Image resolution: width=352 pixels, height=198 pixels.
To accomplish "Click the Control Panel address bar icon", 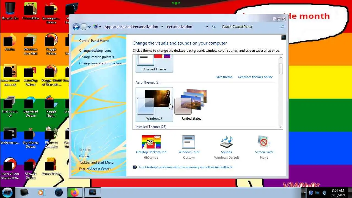I will point(95,27).
